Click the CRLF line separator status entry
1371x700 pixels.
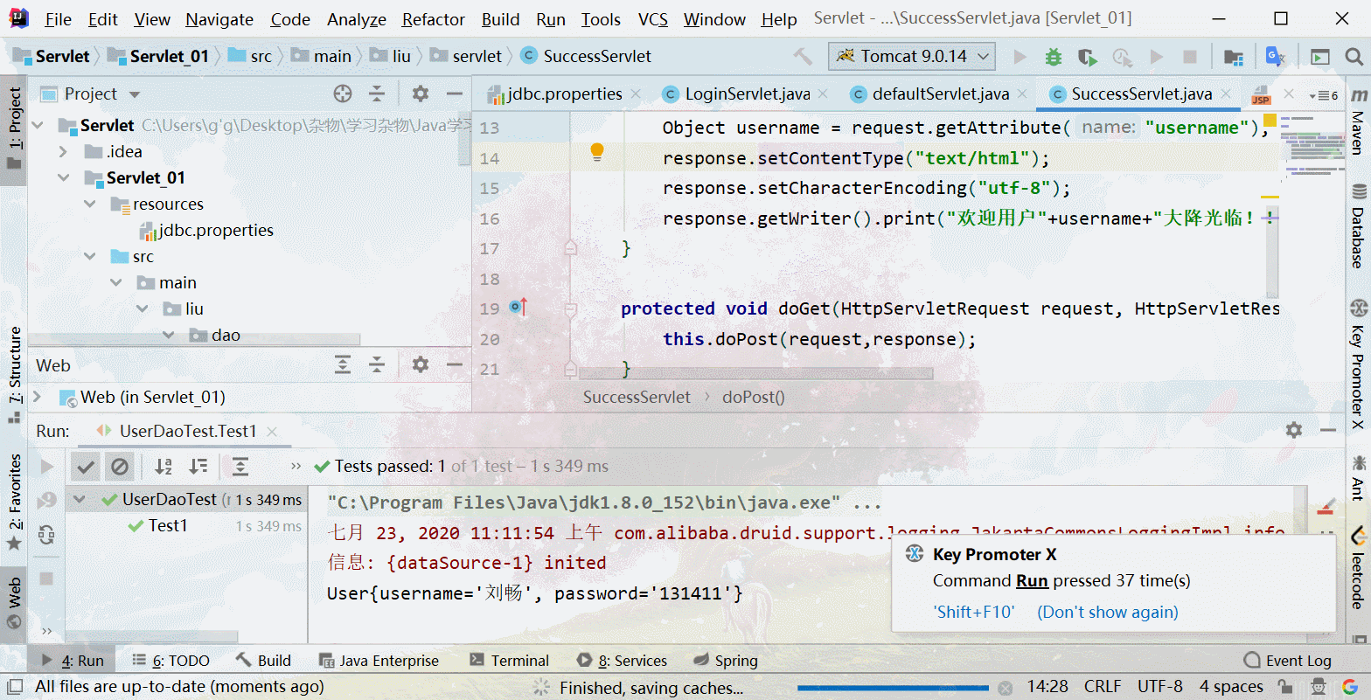pos(1102,687)
